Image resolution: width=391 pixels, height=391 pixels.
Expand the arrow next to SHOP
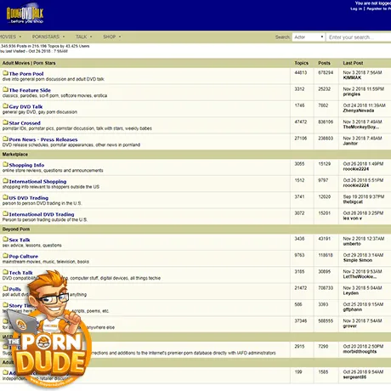(x=120, y=37)
